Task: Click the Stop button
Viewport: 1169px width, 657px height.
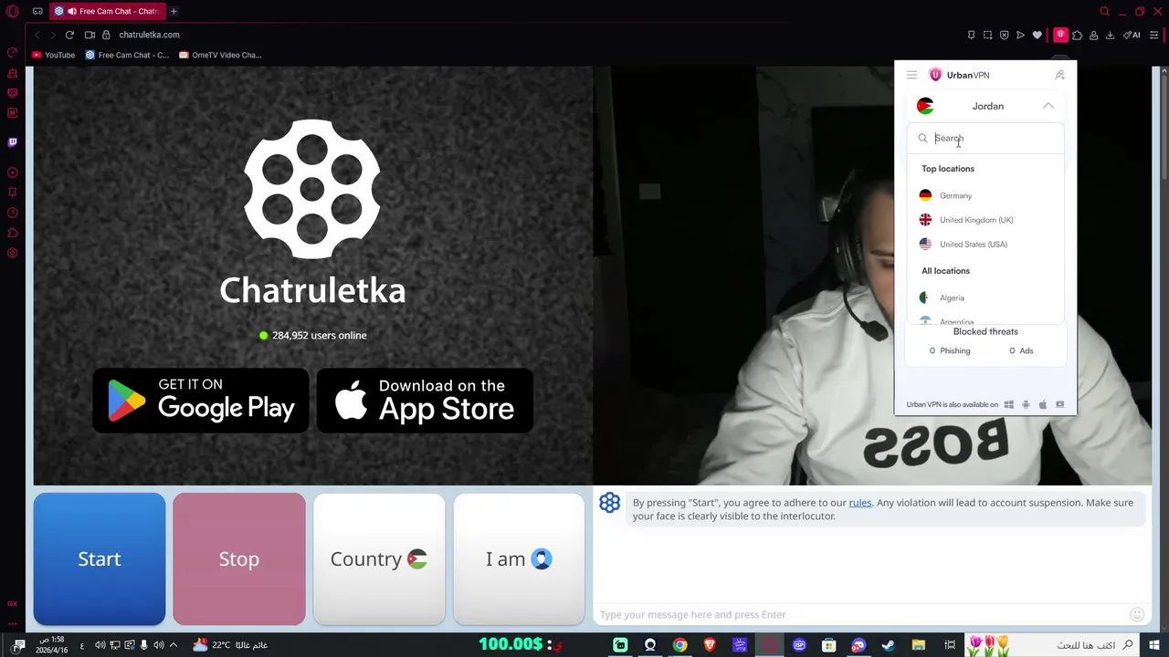Action: [x=239, y=558]
